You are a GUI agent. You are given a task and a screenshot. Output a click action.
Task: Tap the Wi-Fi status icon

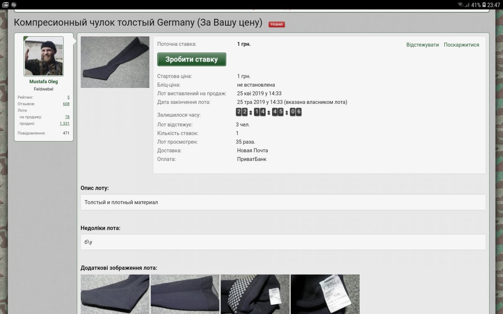461,5
